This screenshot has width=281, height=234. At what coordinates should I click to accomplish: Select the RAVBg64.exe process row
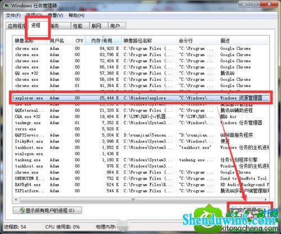point(141,185)
